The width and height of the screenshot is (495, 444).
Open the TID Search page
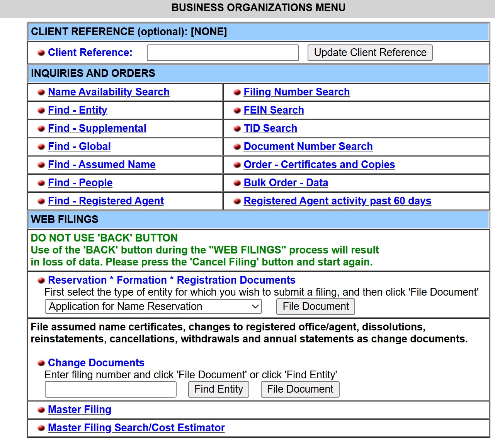point(270,128)
